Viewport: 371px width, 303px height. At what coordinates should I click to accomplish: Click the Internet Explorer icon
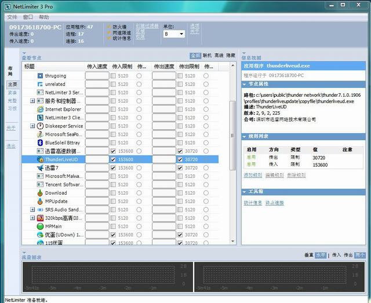click(40, 109)
